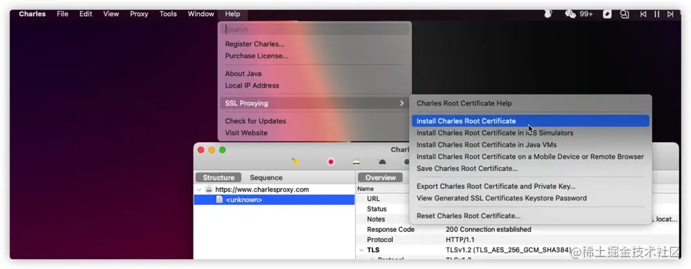Toggle the turtle throttling toolbar icon
The image size is (691, 269).
tap(382, 162)
